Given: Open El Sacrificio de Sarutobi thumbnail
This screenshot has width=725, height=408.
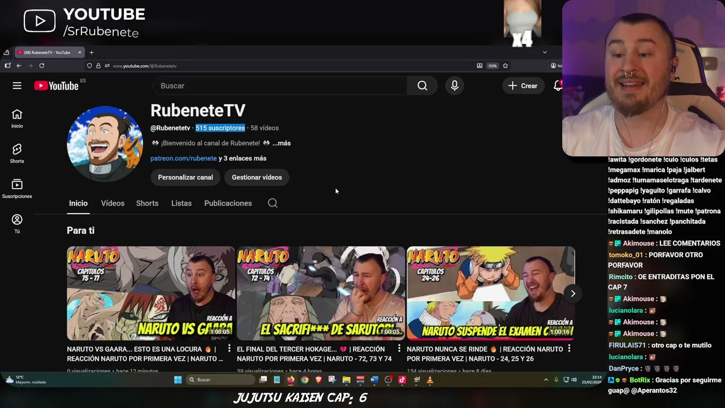Looking at the screenshot, I should pos(321,293).
